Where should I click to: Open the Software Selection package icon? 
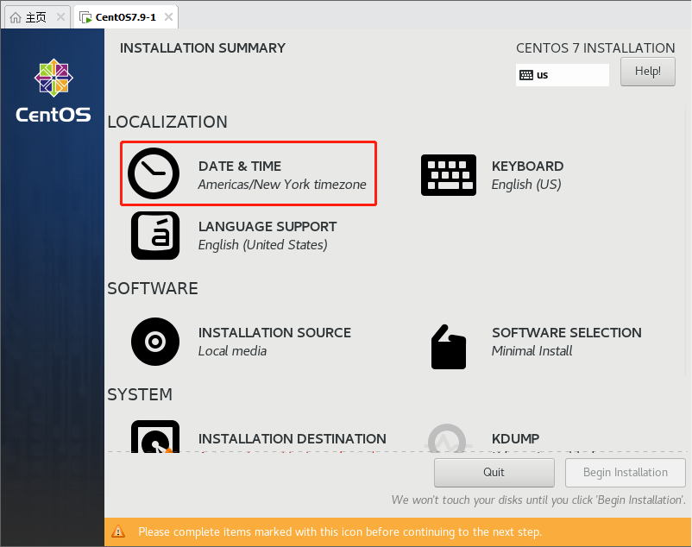click(x=449, y=347)
